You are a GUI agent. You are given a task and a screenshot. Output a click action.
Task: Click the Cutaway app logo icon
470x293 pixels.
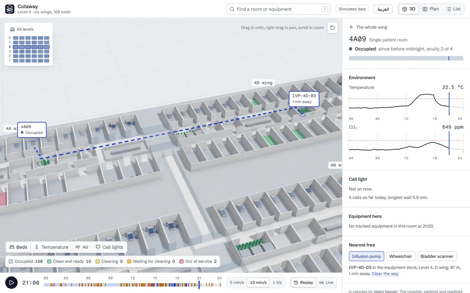[10, 9]
